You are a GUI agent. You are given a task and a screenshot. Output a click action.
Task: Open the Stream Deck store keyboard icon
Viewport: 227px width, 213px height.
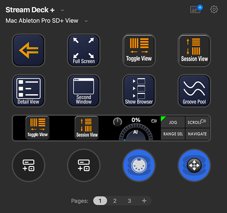coord(196,9)
